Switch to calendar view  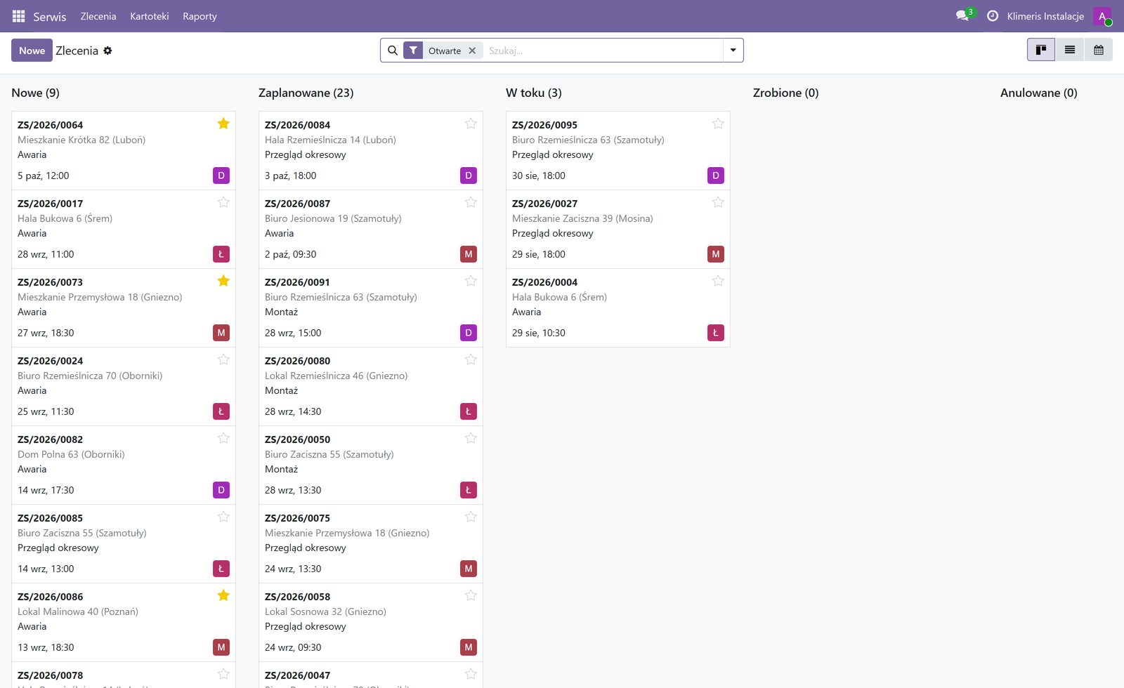click(1099, 50)
